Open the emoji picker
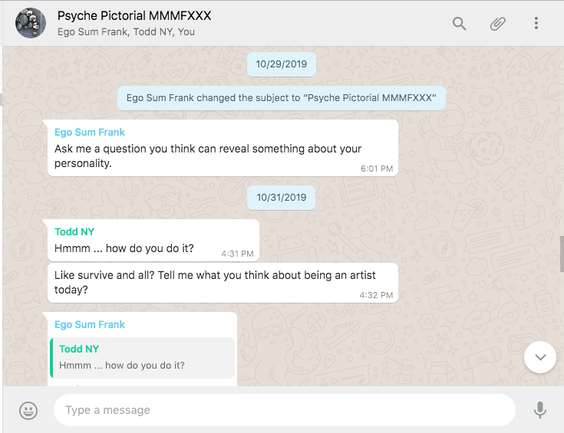Viewport: 564px width, 433px height. point(28,410)
